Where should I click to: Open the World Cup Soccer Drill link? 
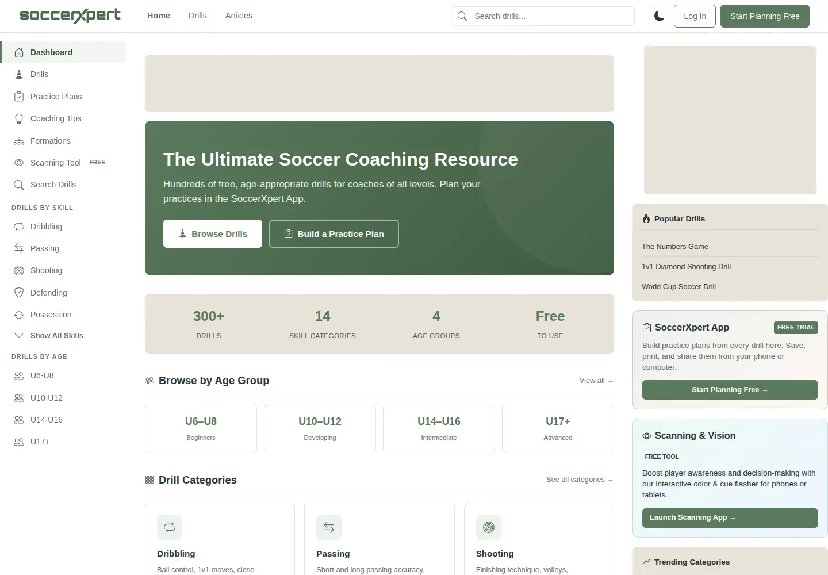pos(678,287)
